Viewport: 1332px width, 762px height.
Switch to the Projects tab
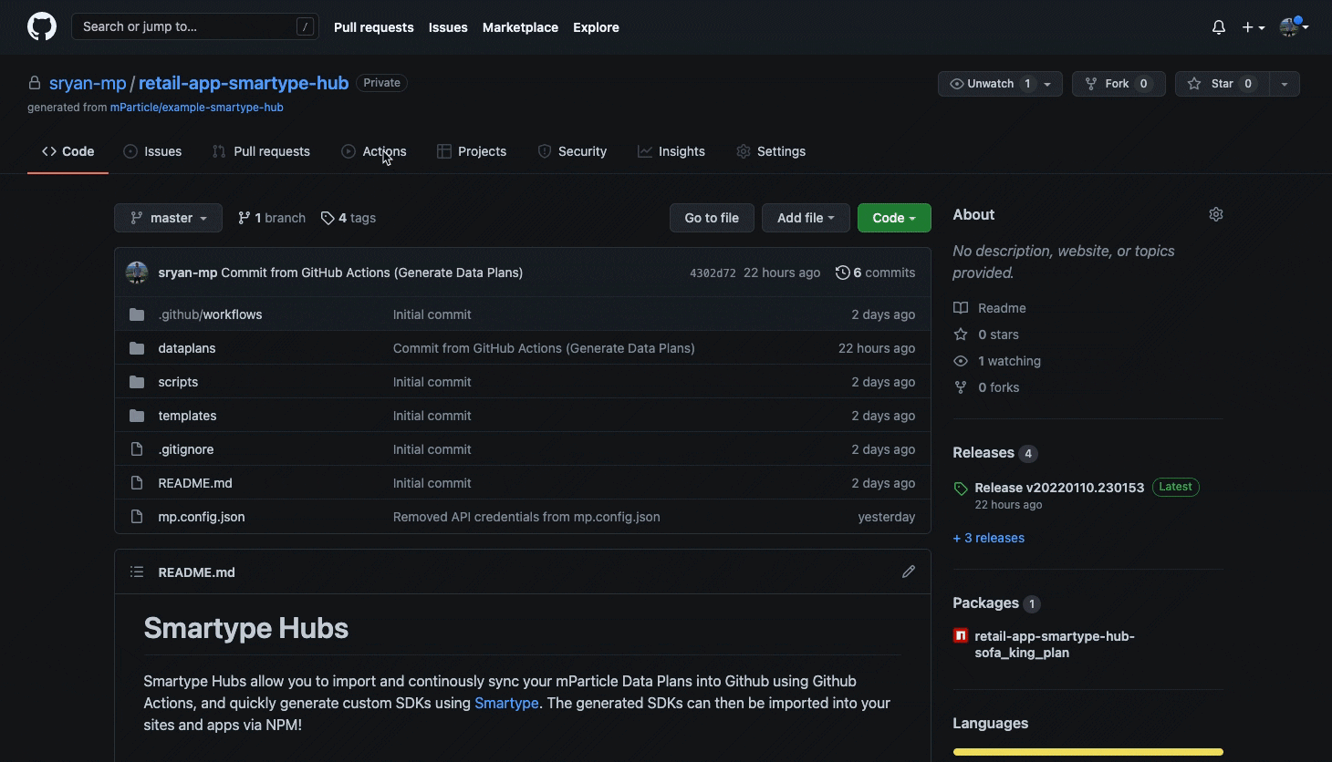(x=472, y=151)
